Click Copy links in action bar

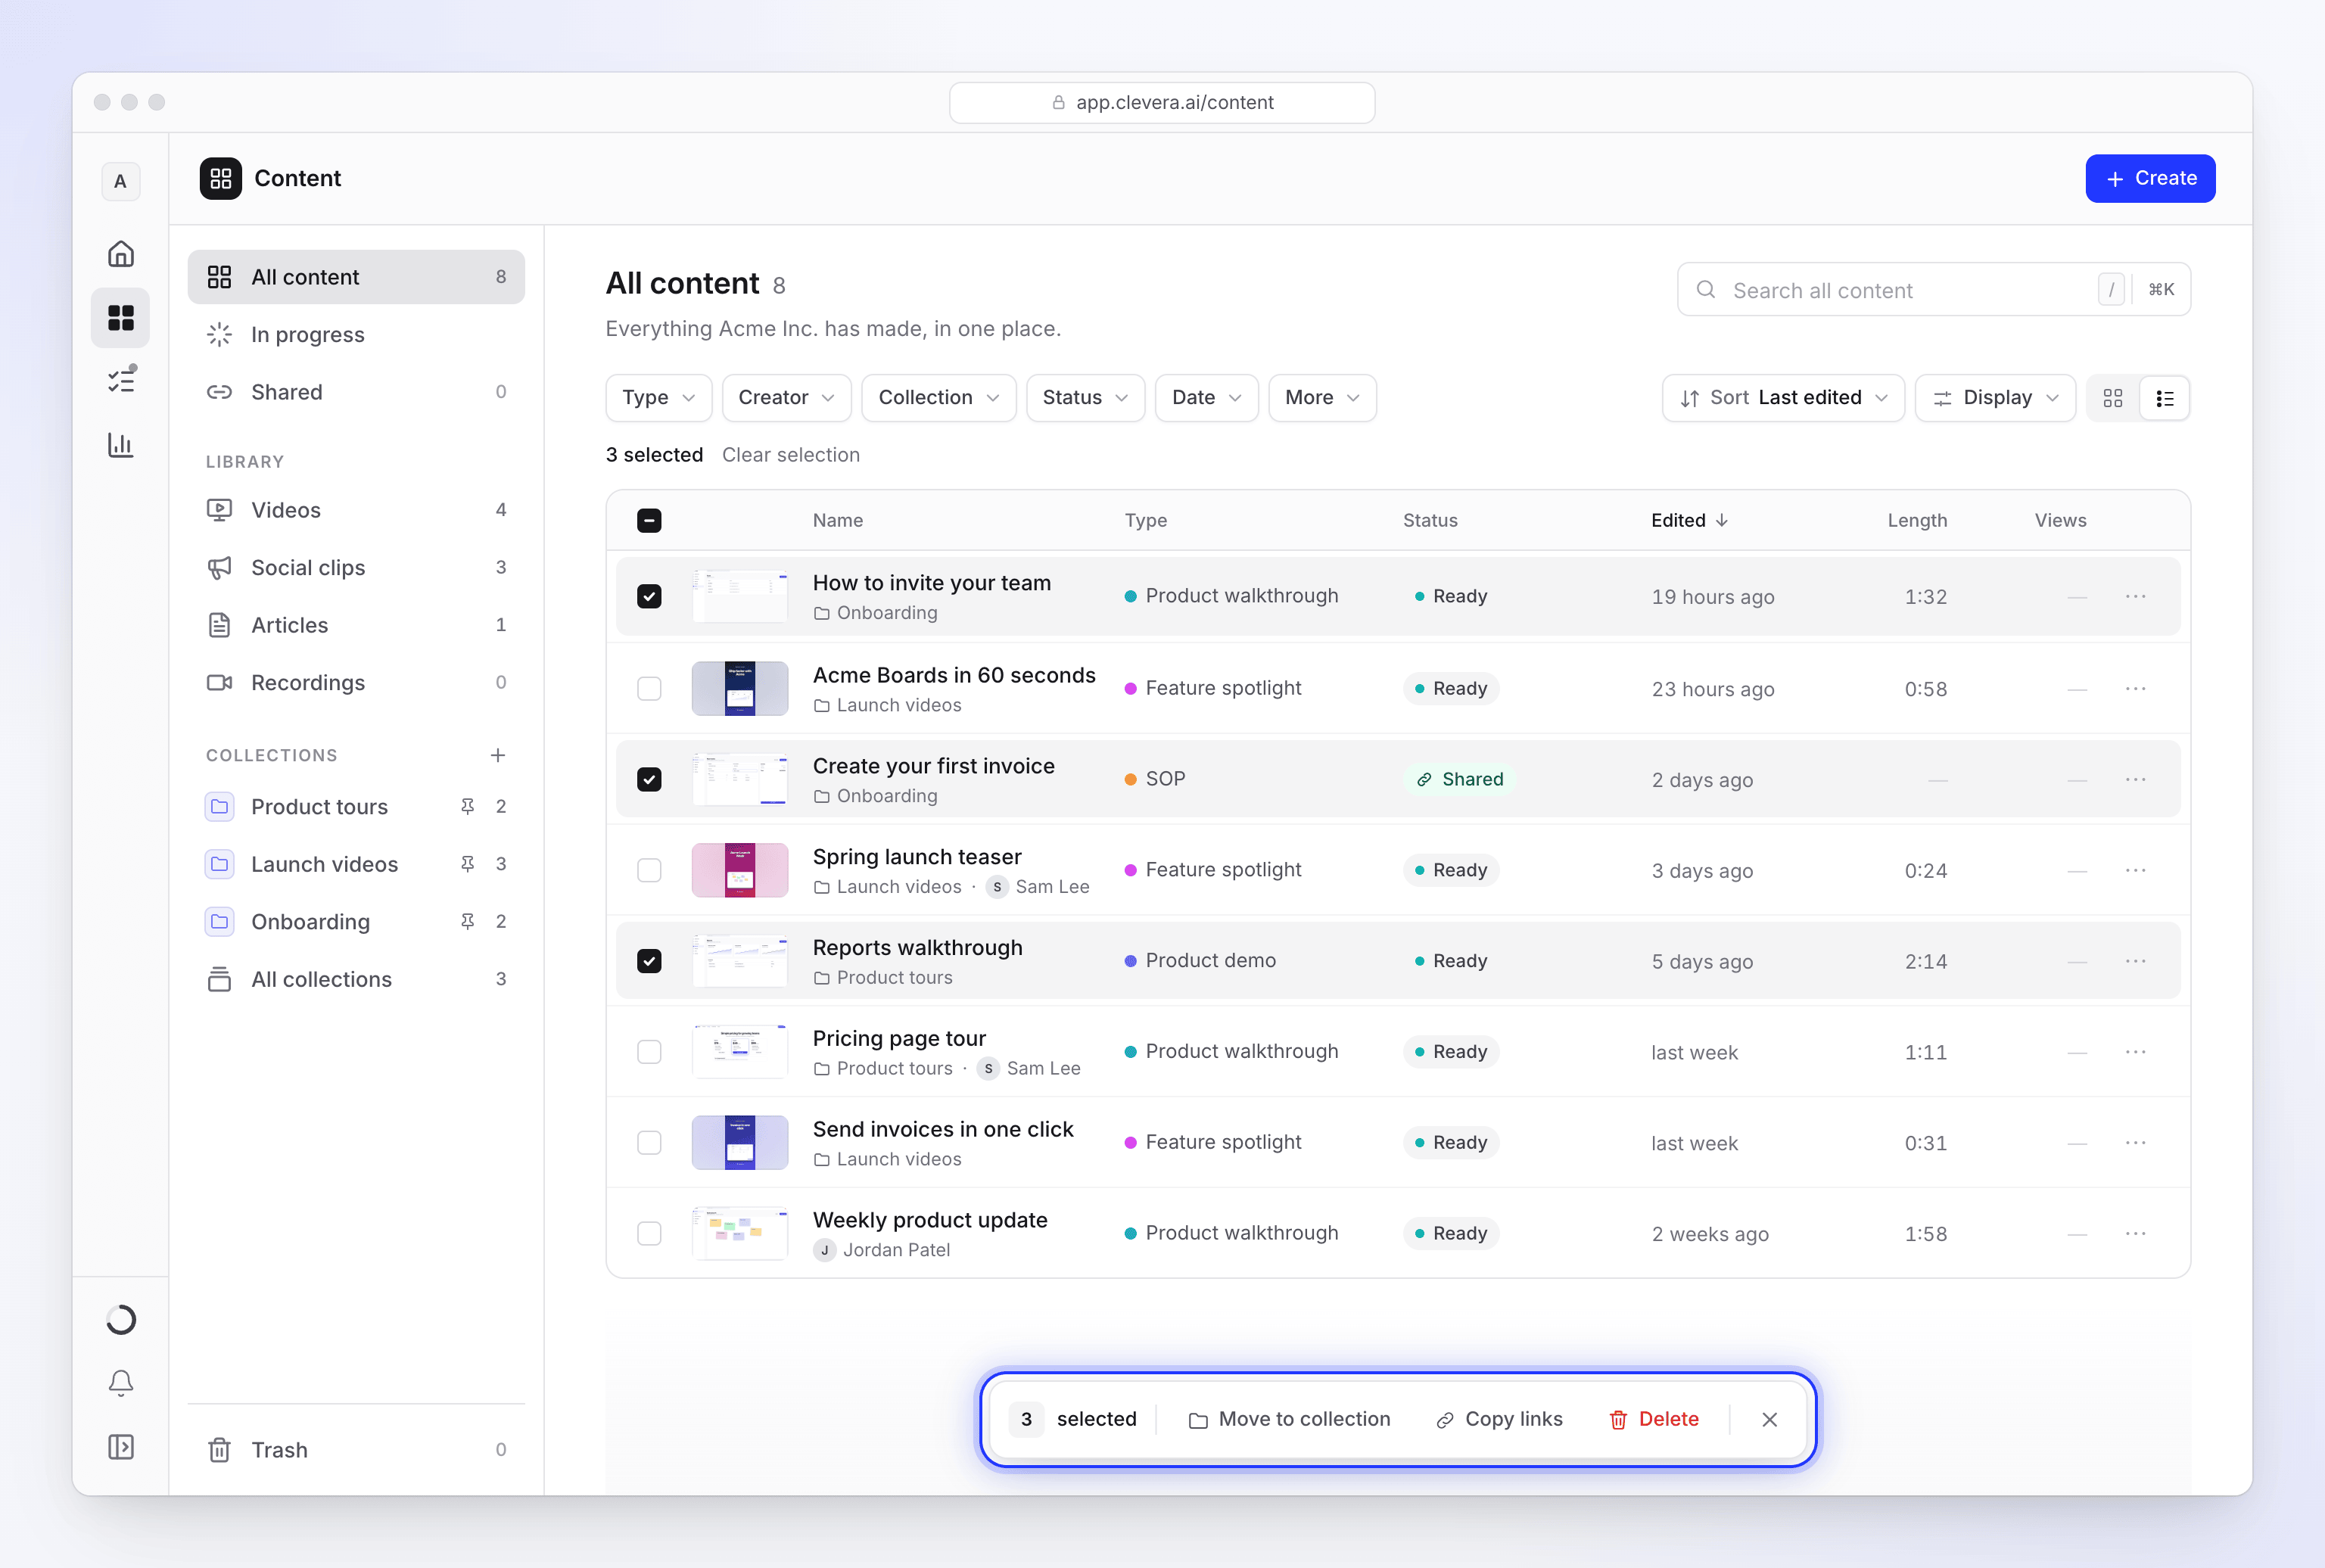tap(1499, 1419)
